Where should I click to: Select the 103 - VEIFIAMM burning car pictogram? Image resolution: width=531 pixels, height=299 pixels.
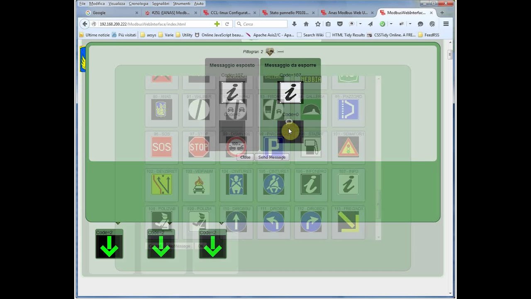[x=199, y=184]
